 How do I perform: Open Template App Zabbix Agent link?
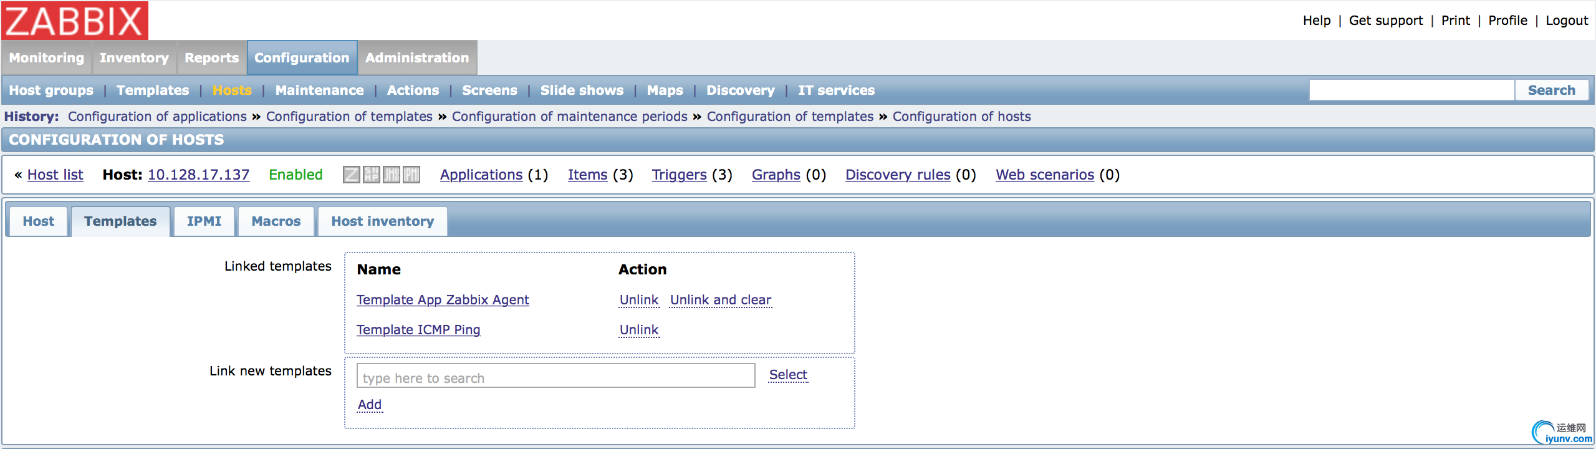point(443,300)
